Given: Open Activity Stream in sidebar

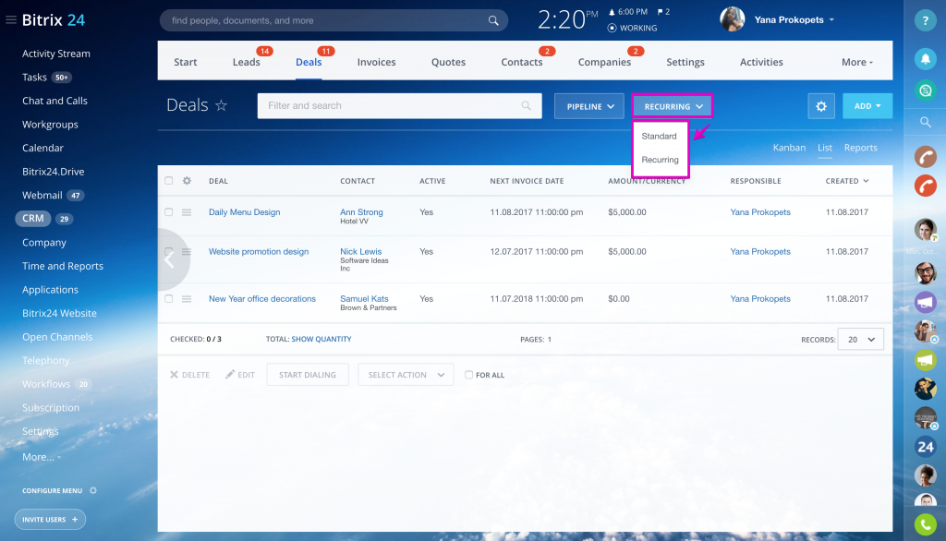Looking at the screenshot, I should click(x=56, y=54).
